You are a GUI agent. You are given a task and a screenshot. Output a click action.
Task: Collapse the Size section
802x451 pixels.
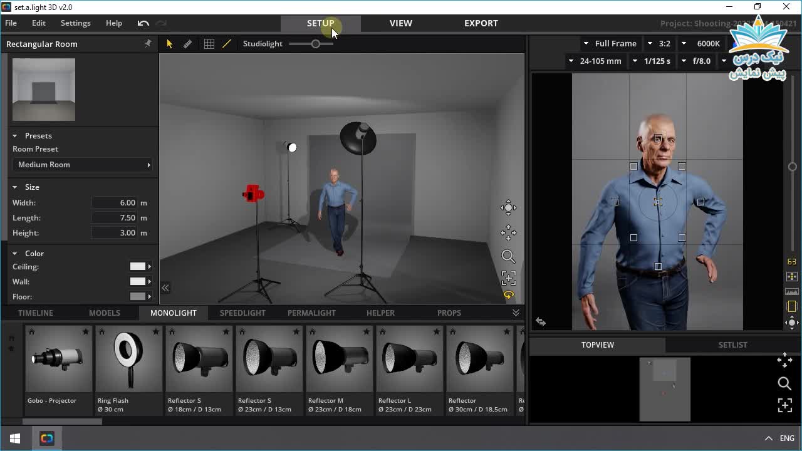15,187
